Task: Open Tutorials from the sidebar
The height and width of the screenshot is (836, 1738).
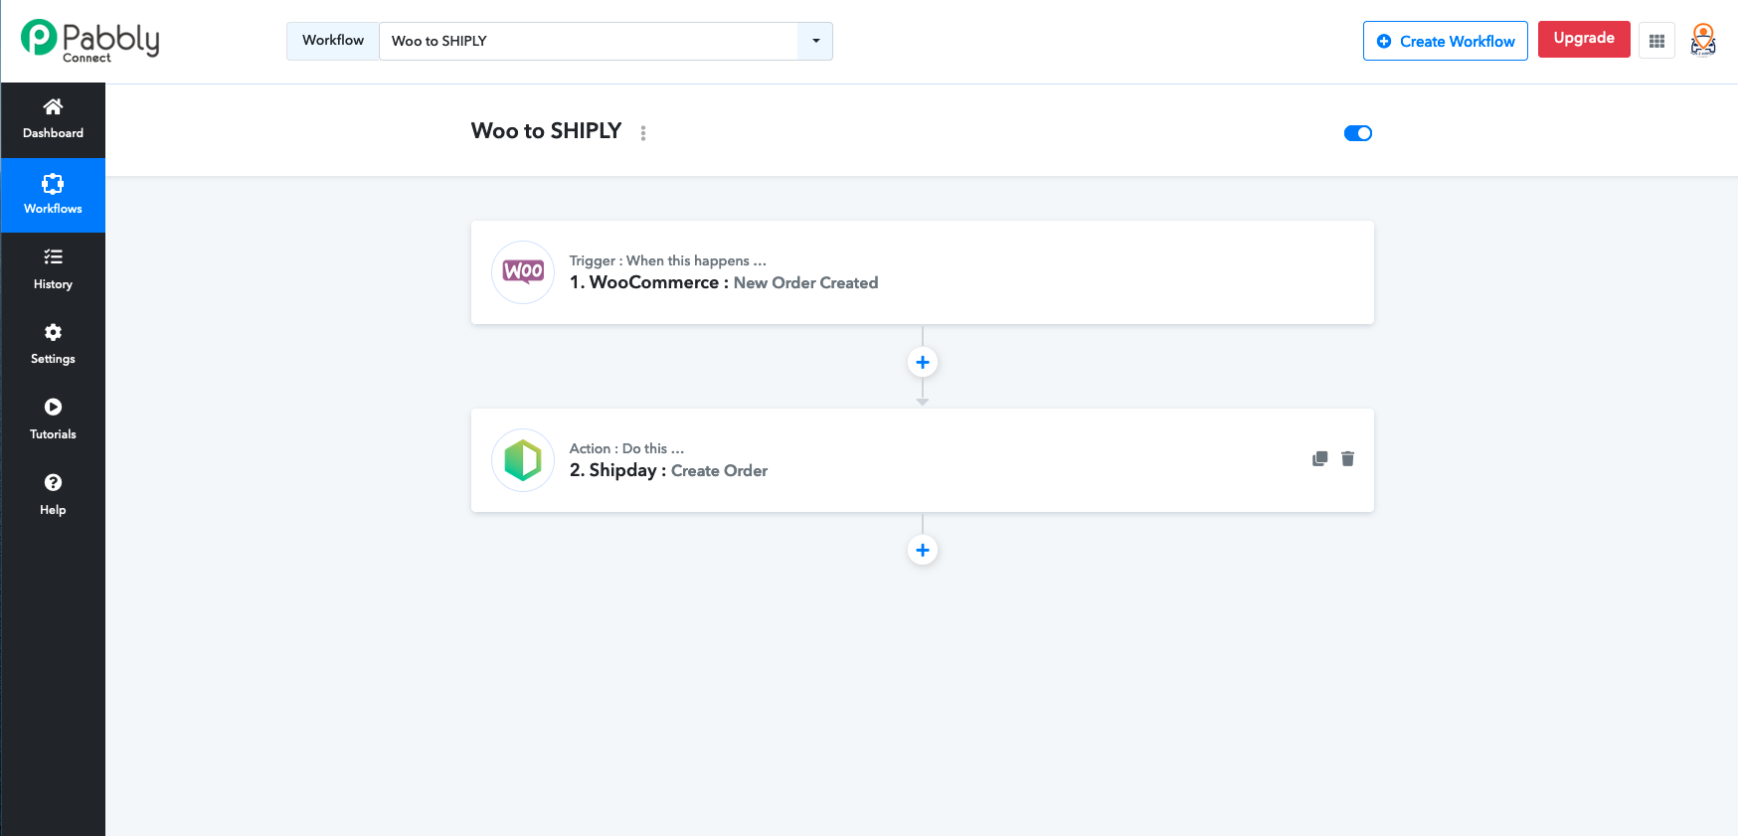Action: coord(53,420)
